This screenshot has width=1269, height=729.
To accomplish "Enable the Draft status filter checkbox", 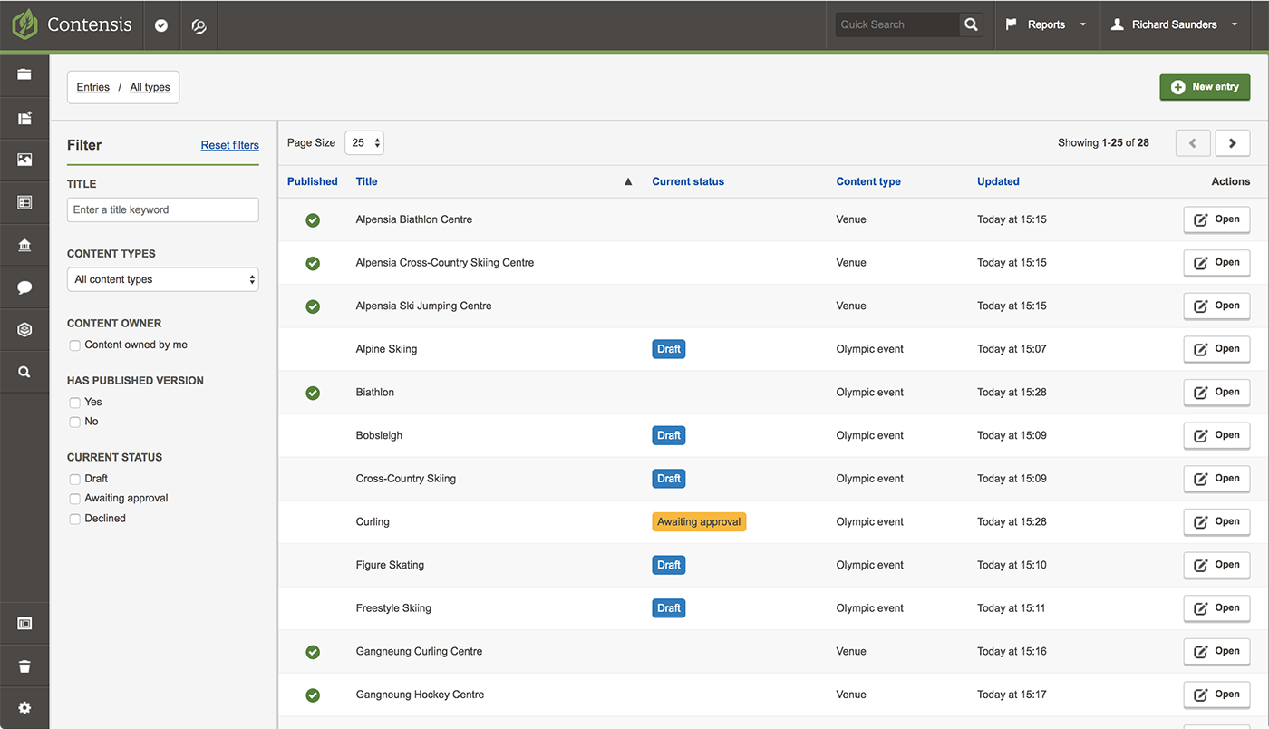I will click(x=75, y=479).
